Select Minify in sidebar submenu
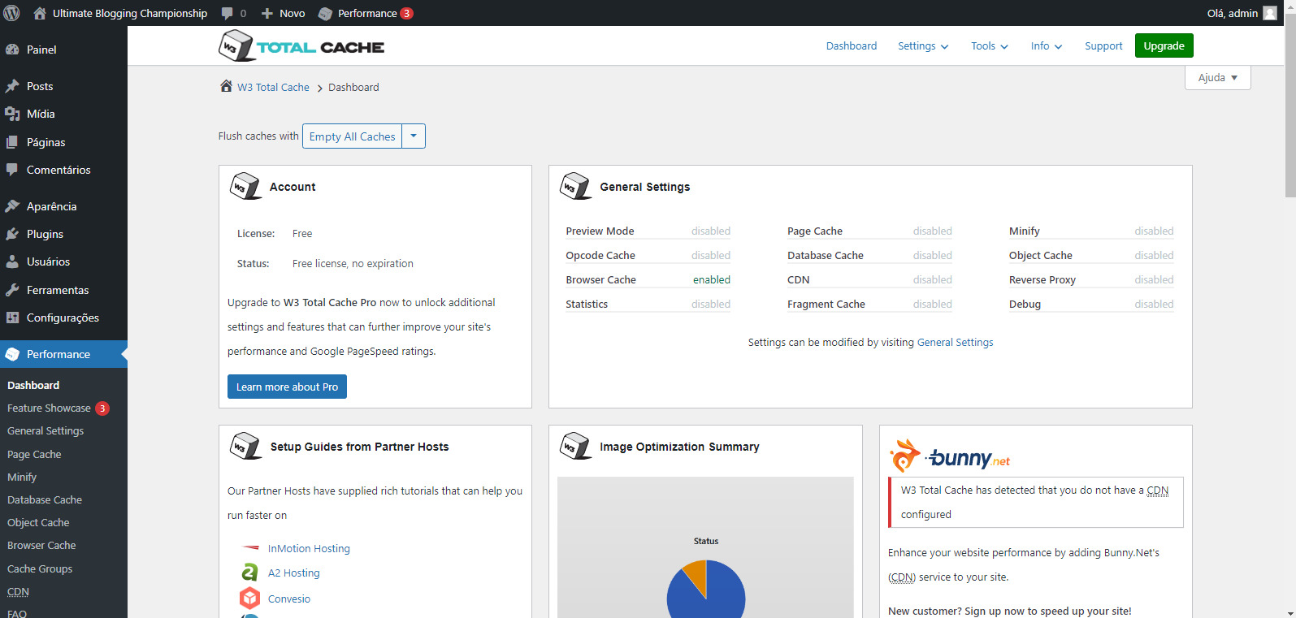 pyautogui.click(x=22, y=478)
